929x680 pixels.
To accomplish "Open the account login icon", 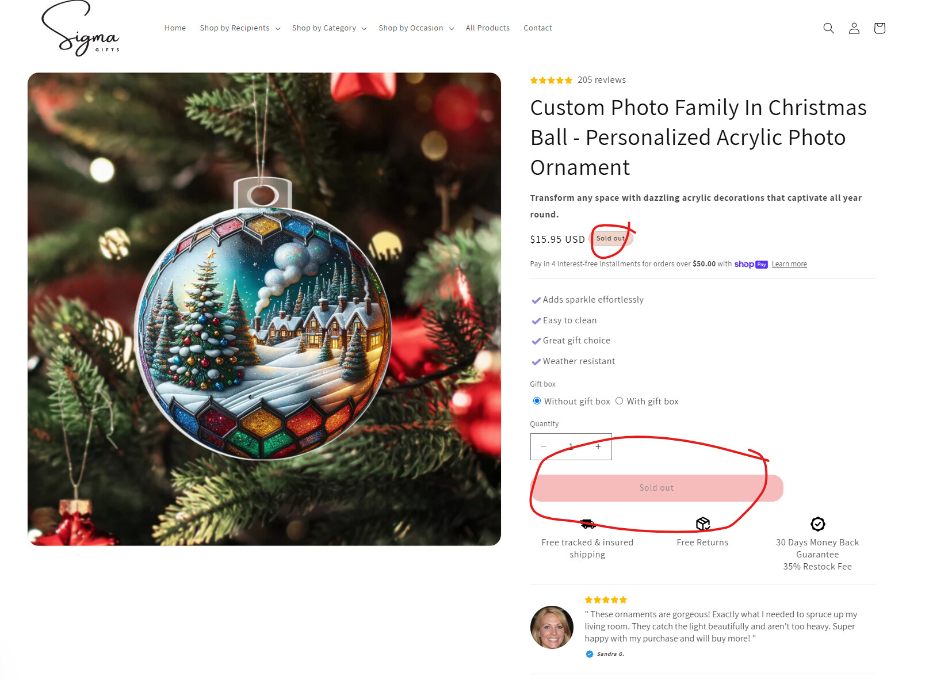I will click(854, 28).
